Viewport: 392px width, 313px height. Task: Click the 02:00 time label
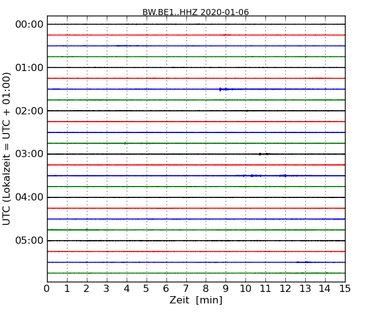coord(30,111)
